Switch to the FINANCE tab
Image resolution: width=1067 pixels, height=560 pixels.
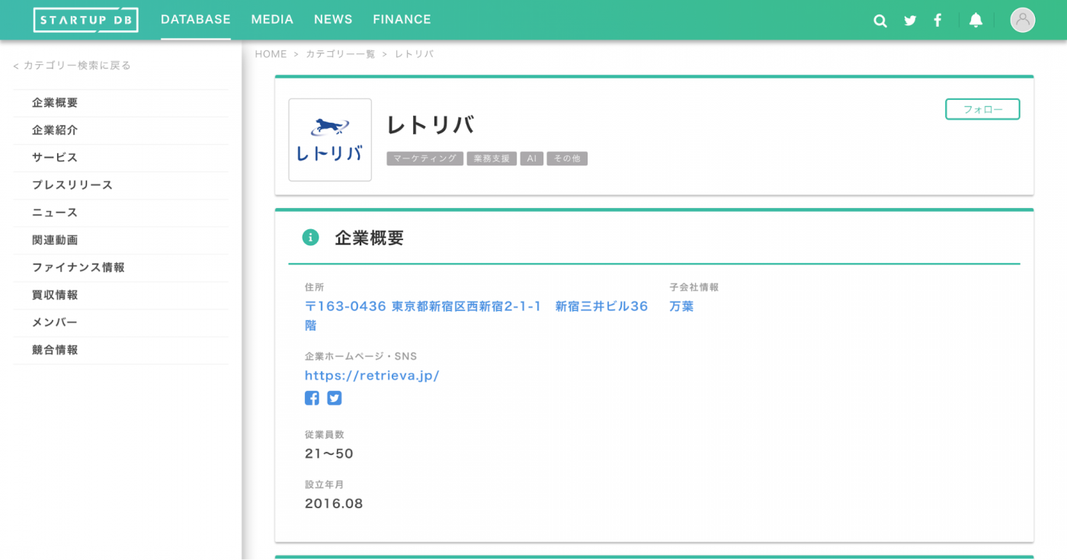[x=402, y=19]
